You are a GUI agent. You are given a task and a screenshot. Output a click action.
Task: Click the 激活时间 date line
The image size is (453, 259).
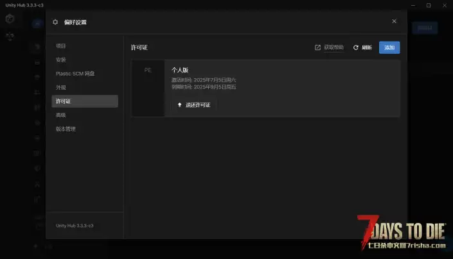pyautogui.click(x=204, y=79)
